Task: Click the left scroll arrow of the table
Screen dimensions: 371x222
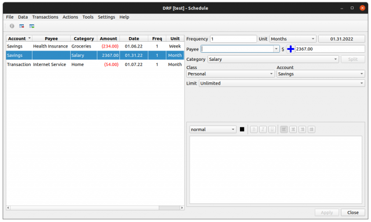Action: point(8,208)
